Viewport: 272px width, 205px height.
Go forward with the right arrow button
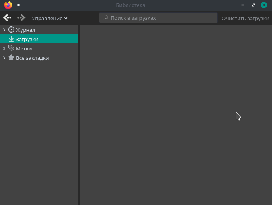click(21, 18)
